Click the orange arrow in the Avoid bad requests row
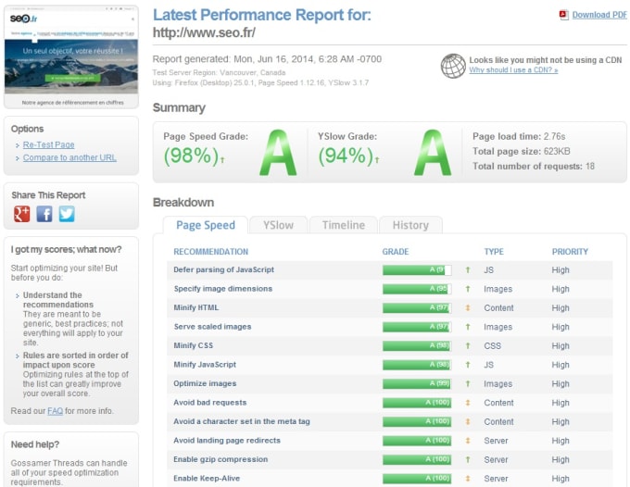Image resolution: width=630 pixels, height=487 pixels. pyautogui.click(x=468, y=403)
